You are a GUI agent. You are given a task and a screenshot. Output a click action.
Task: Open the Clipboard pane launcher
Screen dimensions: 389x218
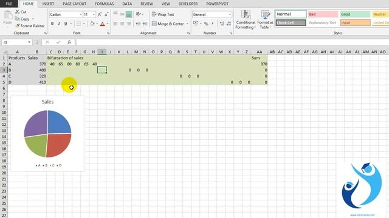coord(46,33)
